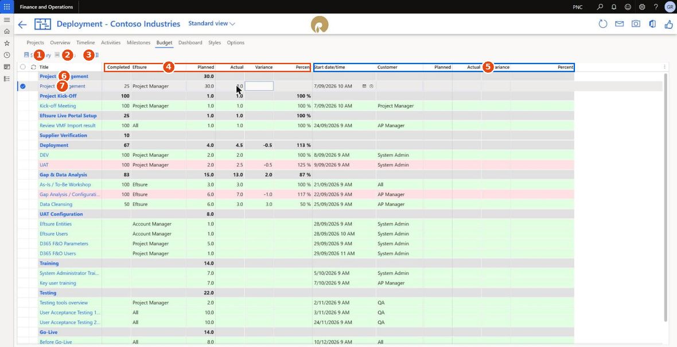The image size is (677, 347).
Task: Switch to the Milestones tab
Action: (x=139, y=43)
